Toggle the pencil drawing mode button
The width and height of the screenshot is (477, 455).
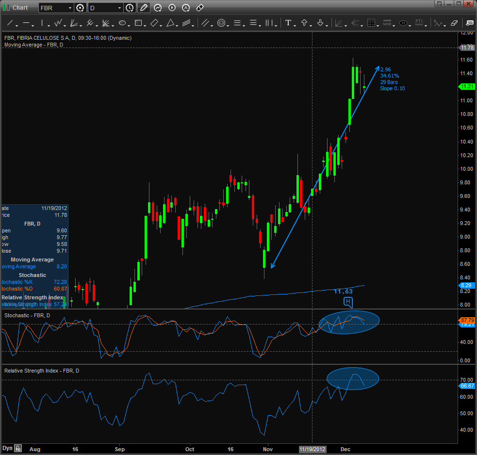[144, 8]
